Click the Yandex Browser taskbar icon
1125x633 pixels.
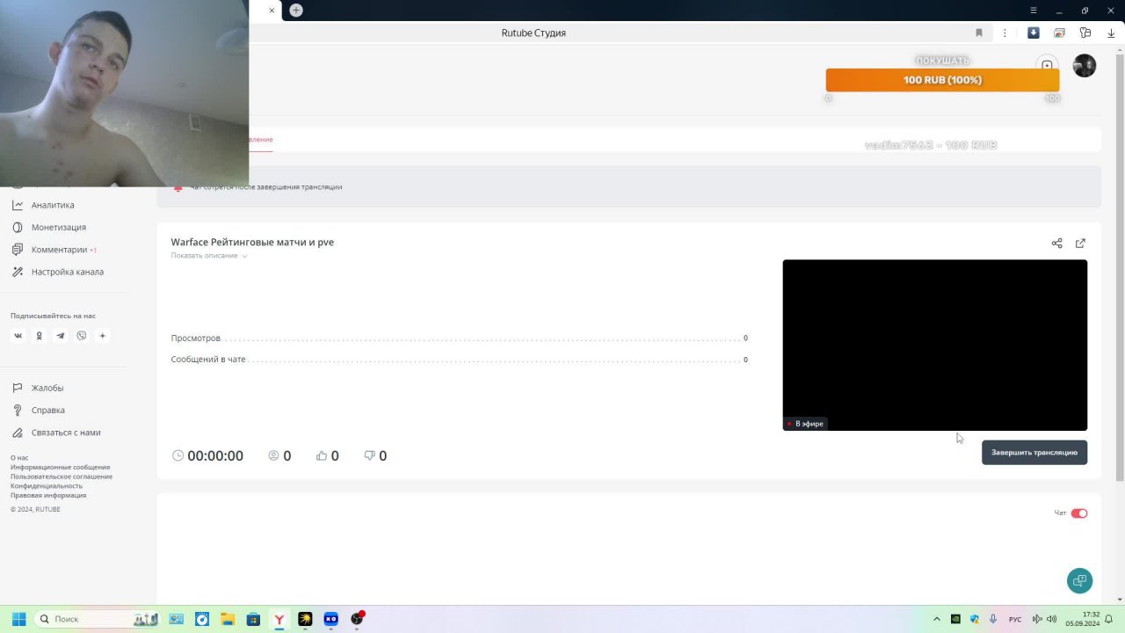tap(279, 619)
